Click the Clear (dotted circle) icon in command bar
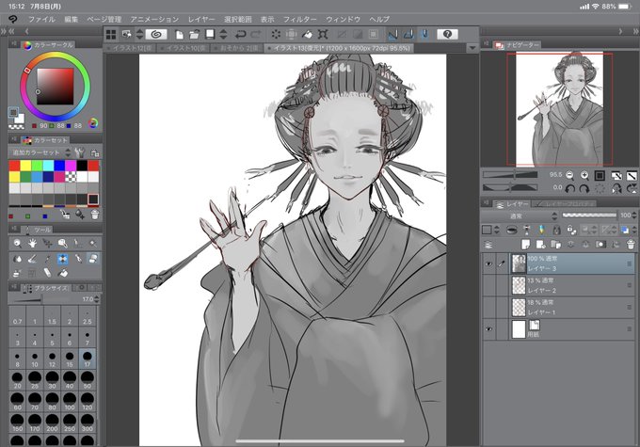 (x=277, y=34)
